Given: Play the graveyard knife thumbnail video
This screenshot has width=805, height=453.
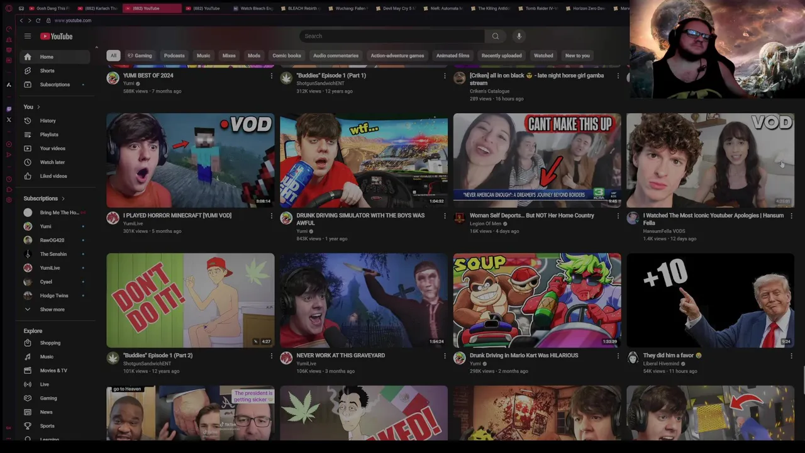Looking at the screenshot, I should 364,300.
